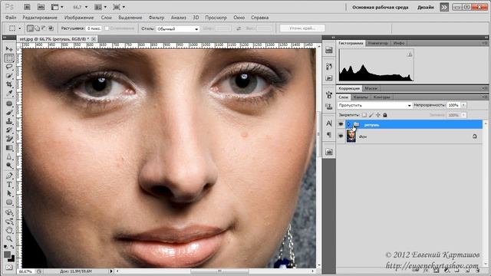Viewport: 491px width, 276px height.
Task: Select the Rectangular Marquee tool in toolbox
Action: [9, 58]
